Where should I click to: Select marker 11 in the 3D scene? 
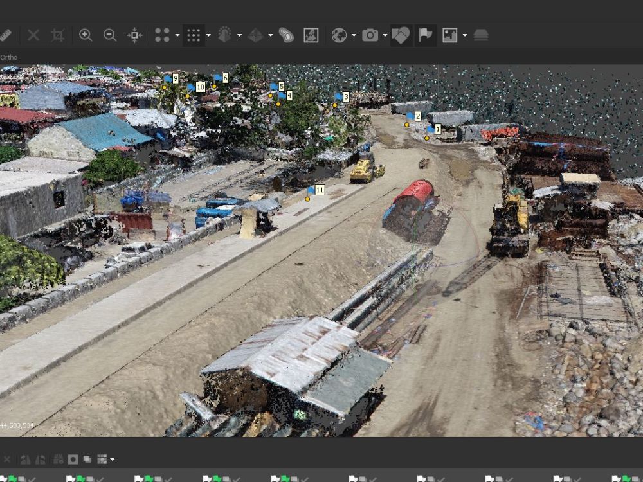318,190
